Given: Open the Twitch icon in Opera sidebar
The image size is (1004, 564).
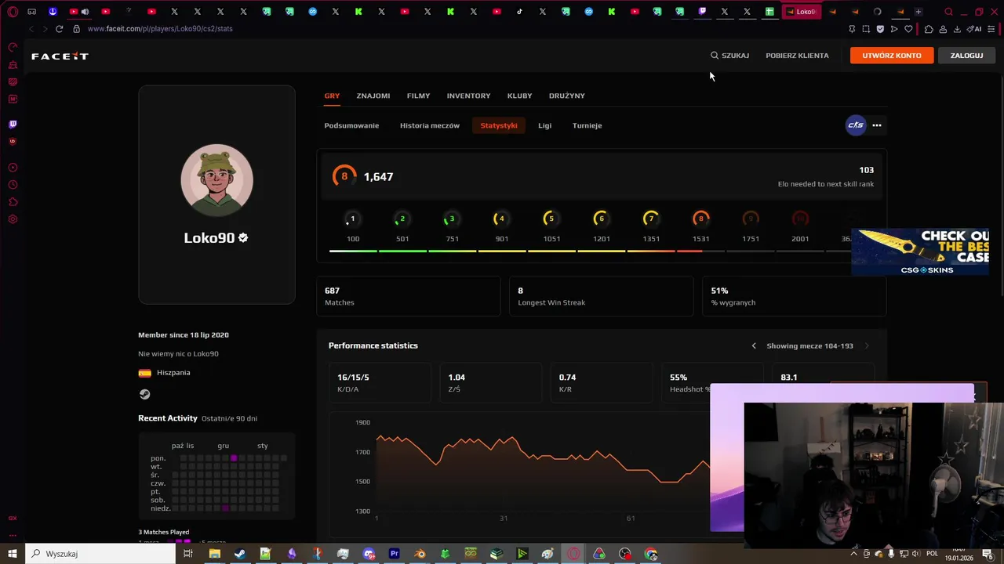Looking at the screenshot, I should point(13,124).
